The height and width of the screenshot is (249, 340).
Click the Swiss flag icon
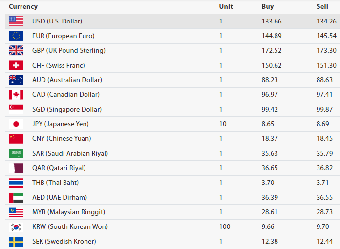pyautogui.click(x=16, y=65)
